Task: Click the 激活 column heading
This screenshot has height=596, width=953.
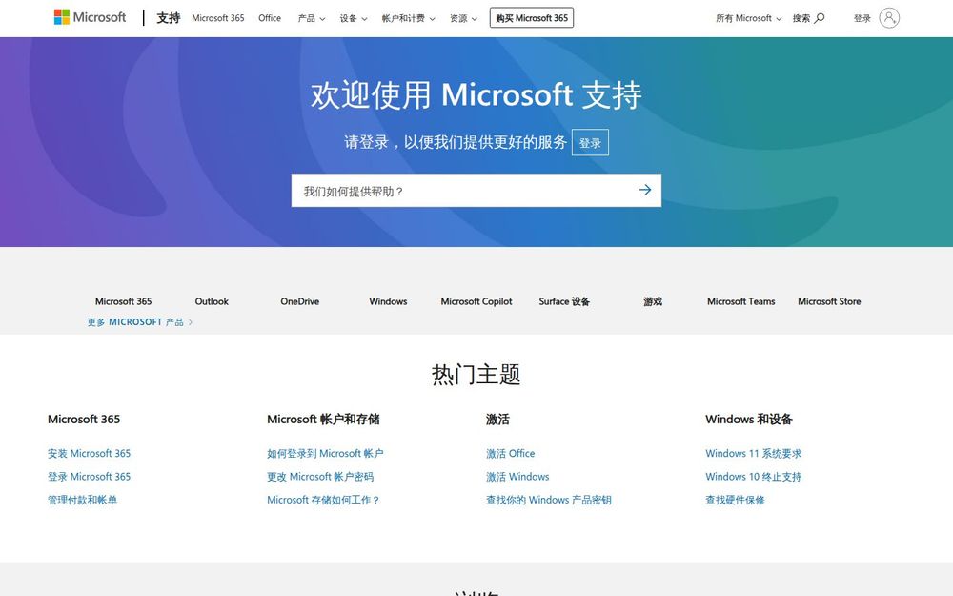Action: point(497,419)
